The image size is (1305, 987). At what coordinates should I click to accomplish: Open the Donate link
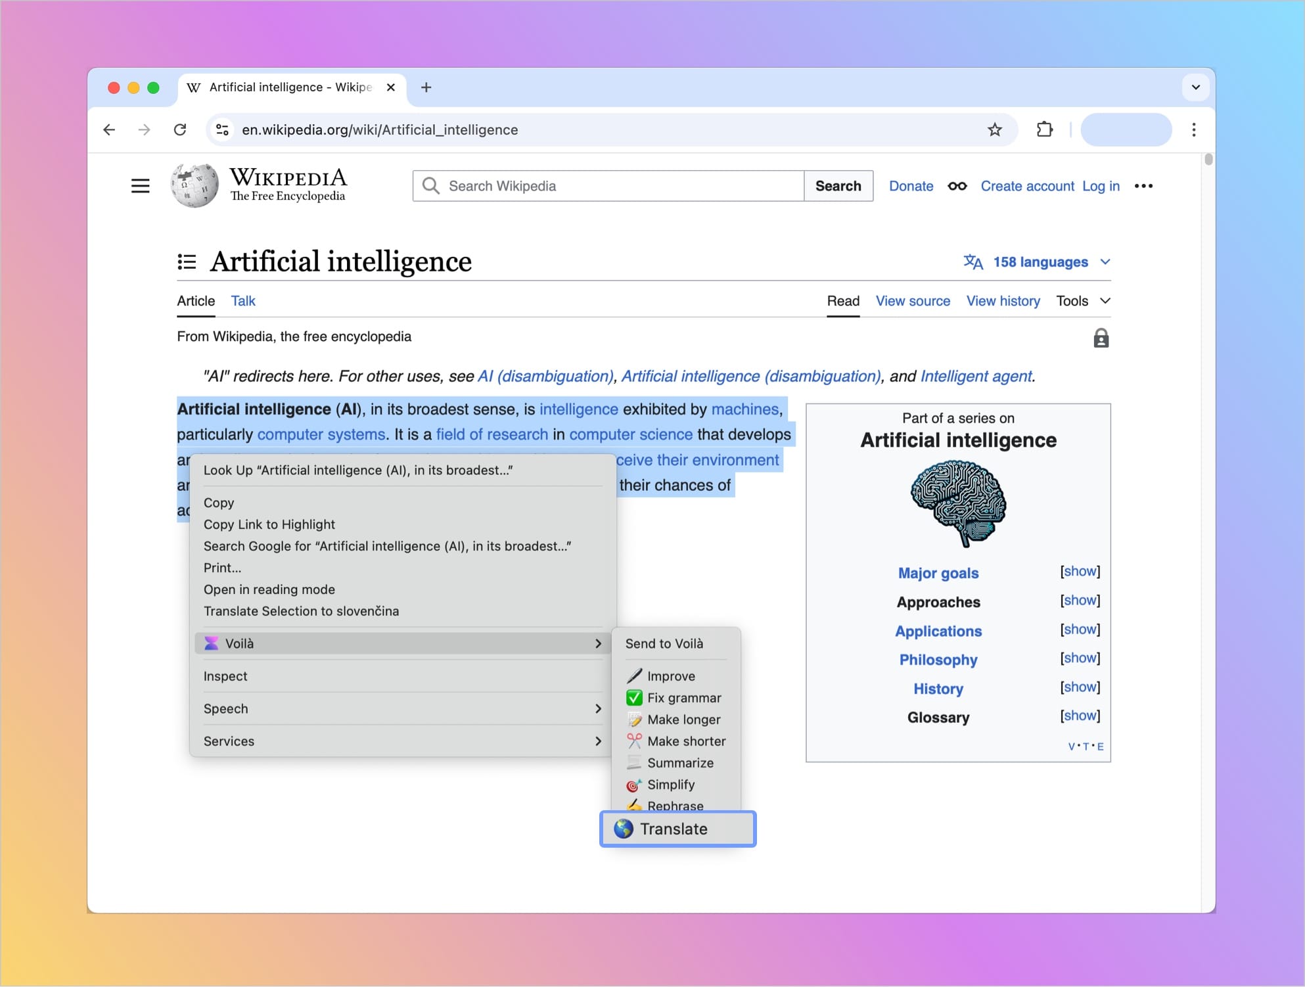(x=911, y=186)
